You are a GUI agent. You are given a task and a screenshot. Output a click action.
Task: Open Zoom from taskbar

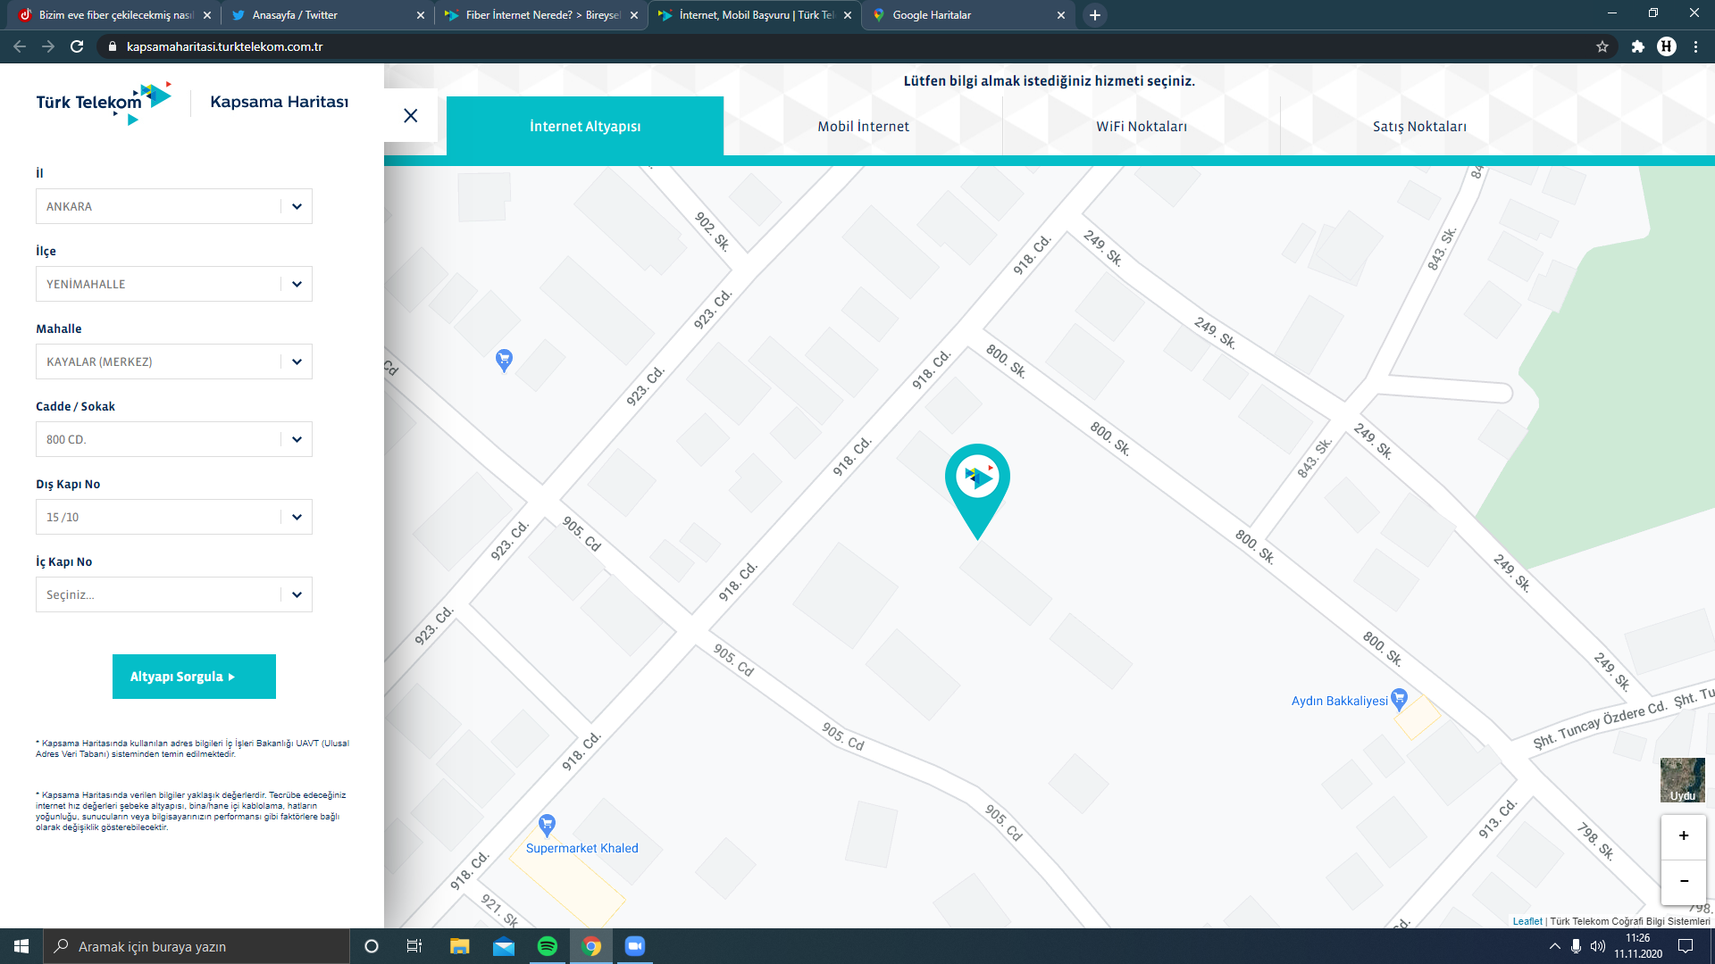(635, 946)
